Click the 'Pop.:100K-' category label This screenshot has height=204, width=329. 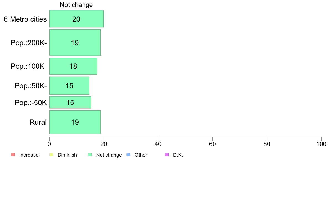(29, 67)
